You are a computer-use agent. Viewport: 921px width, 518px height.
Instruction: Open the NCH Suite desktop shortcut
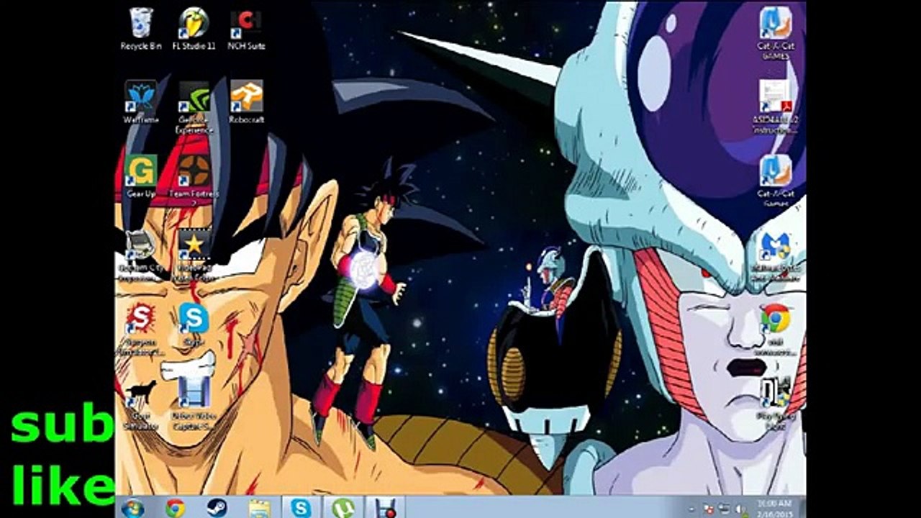[x=248, y=29]
